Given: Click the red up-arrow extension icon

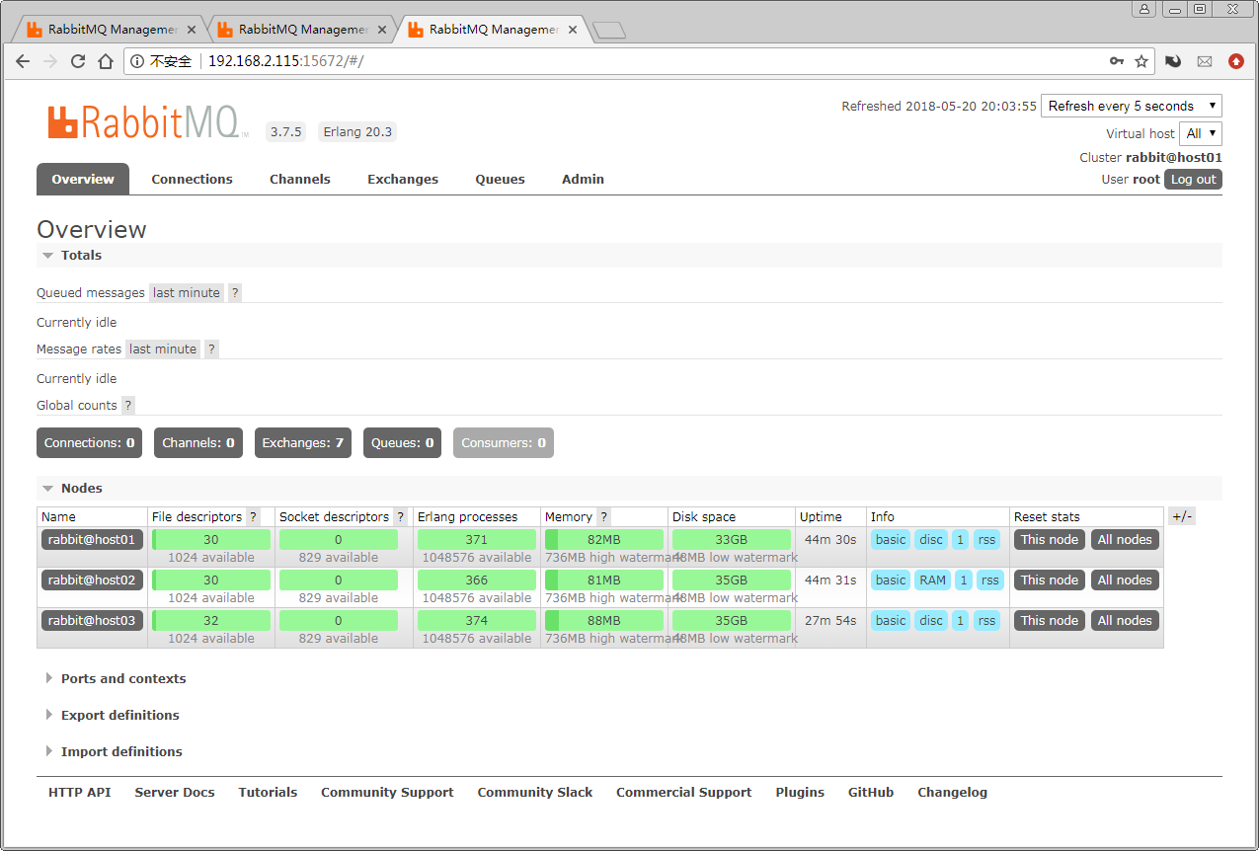Looking at the screenshot, I should click(1236, 61).
